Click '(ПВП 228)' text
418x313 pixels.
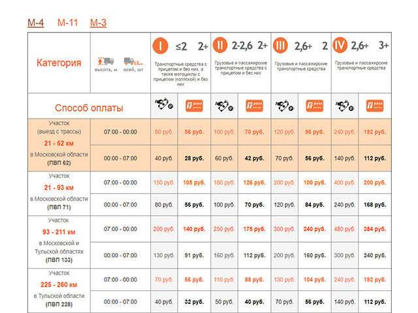59,304
